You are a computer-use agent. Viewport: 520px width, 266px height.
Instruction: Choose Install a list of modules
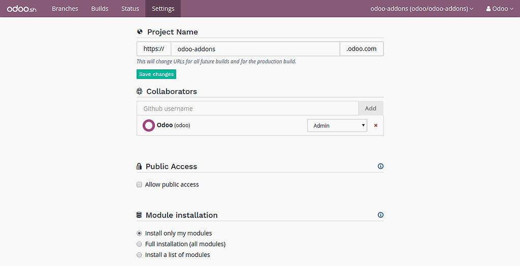tap(139, 255)
